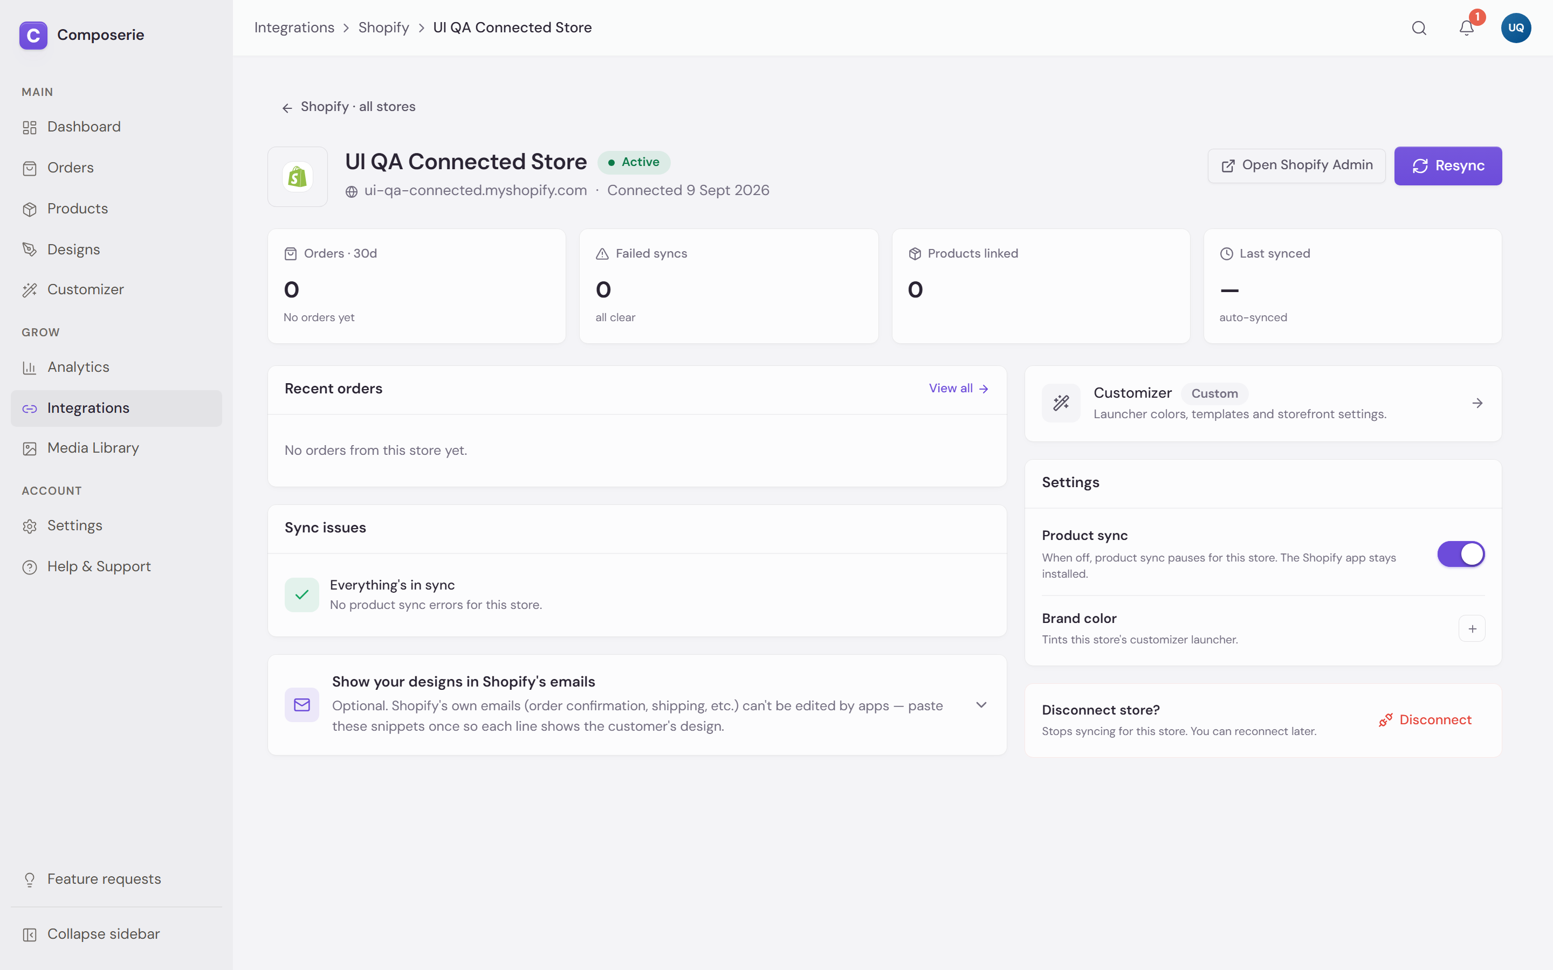
Task: Click ui-qa-connected.myshopify.com domain text
Action: 476,191
